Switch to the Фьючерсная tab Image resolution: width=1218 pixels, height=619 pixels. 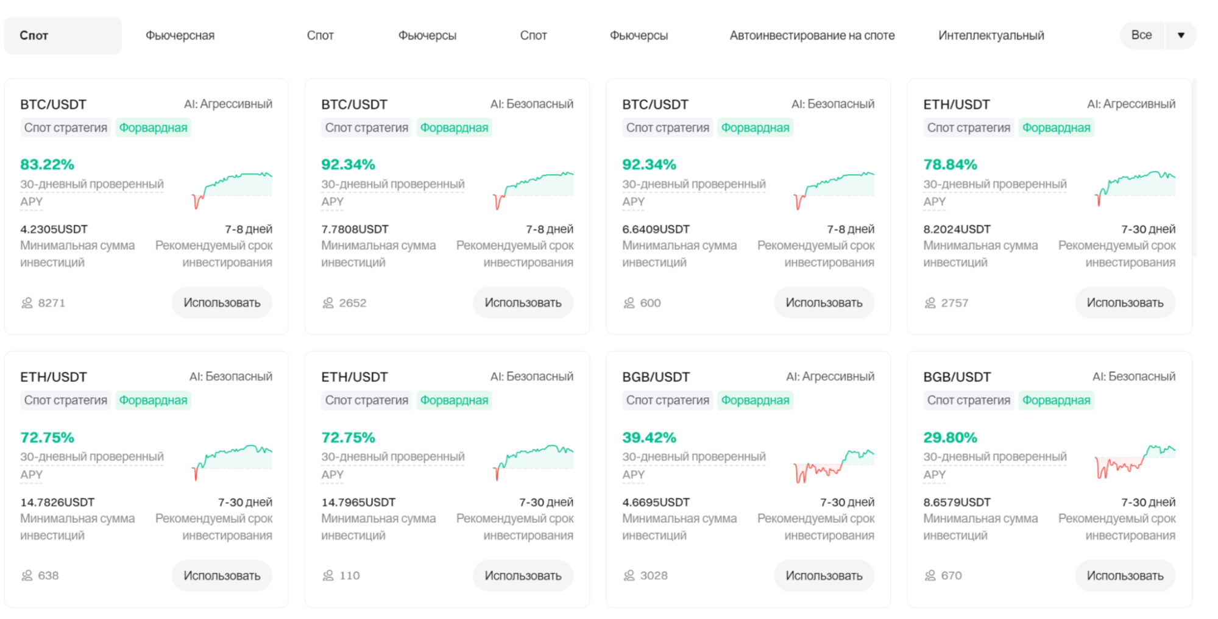(x=180, y=36)
